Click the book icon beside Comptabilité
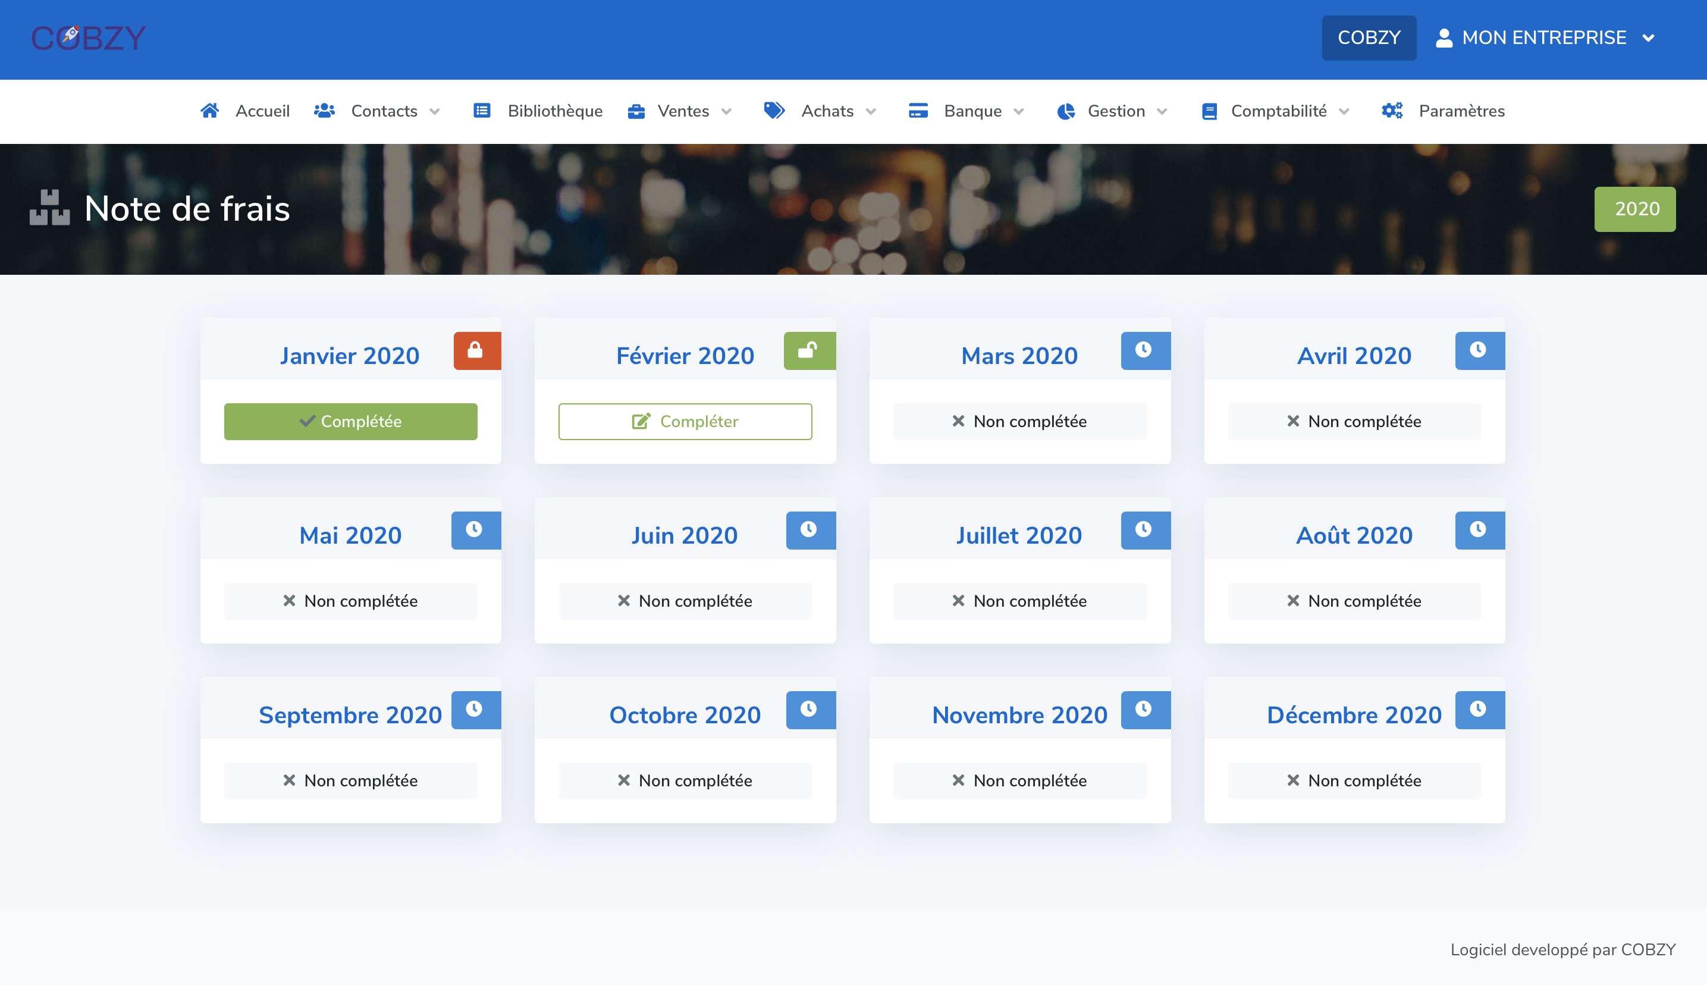 1209,111
